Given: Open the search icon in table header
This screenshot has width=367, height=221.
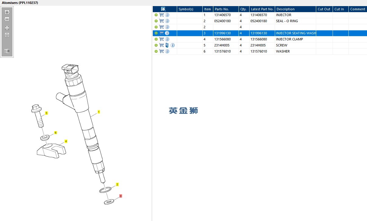Looking at the screenshot, I should (x=163, y=9).
